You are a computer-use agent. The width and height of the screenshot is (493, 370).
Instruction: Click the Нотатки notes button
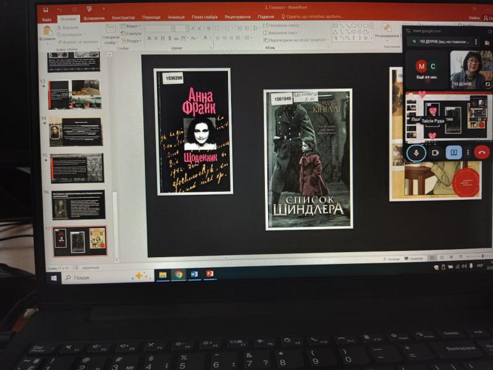(391, 260)
